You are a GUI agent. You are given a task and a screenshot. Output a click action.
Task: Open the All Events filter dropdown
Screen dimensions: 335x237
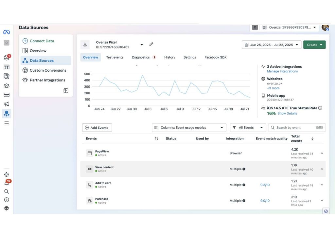(248, 127)
